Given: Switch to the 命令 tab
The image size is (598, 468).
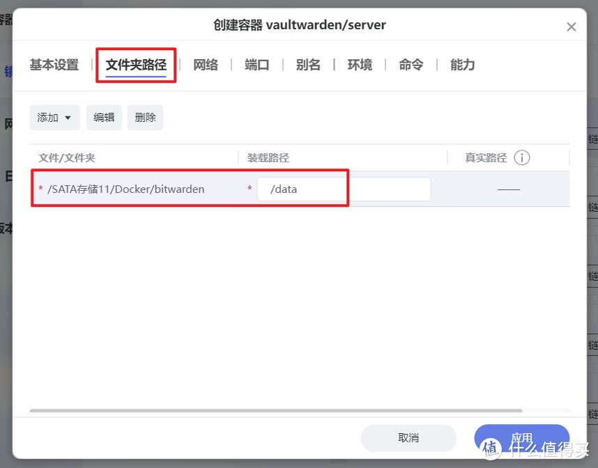Looking at the screenshot, I should pyautogui.click(x=411, y=65).
